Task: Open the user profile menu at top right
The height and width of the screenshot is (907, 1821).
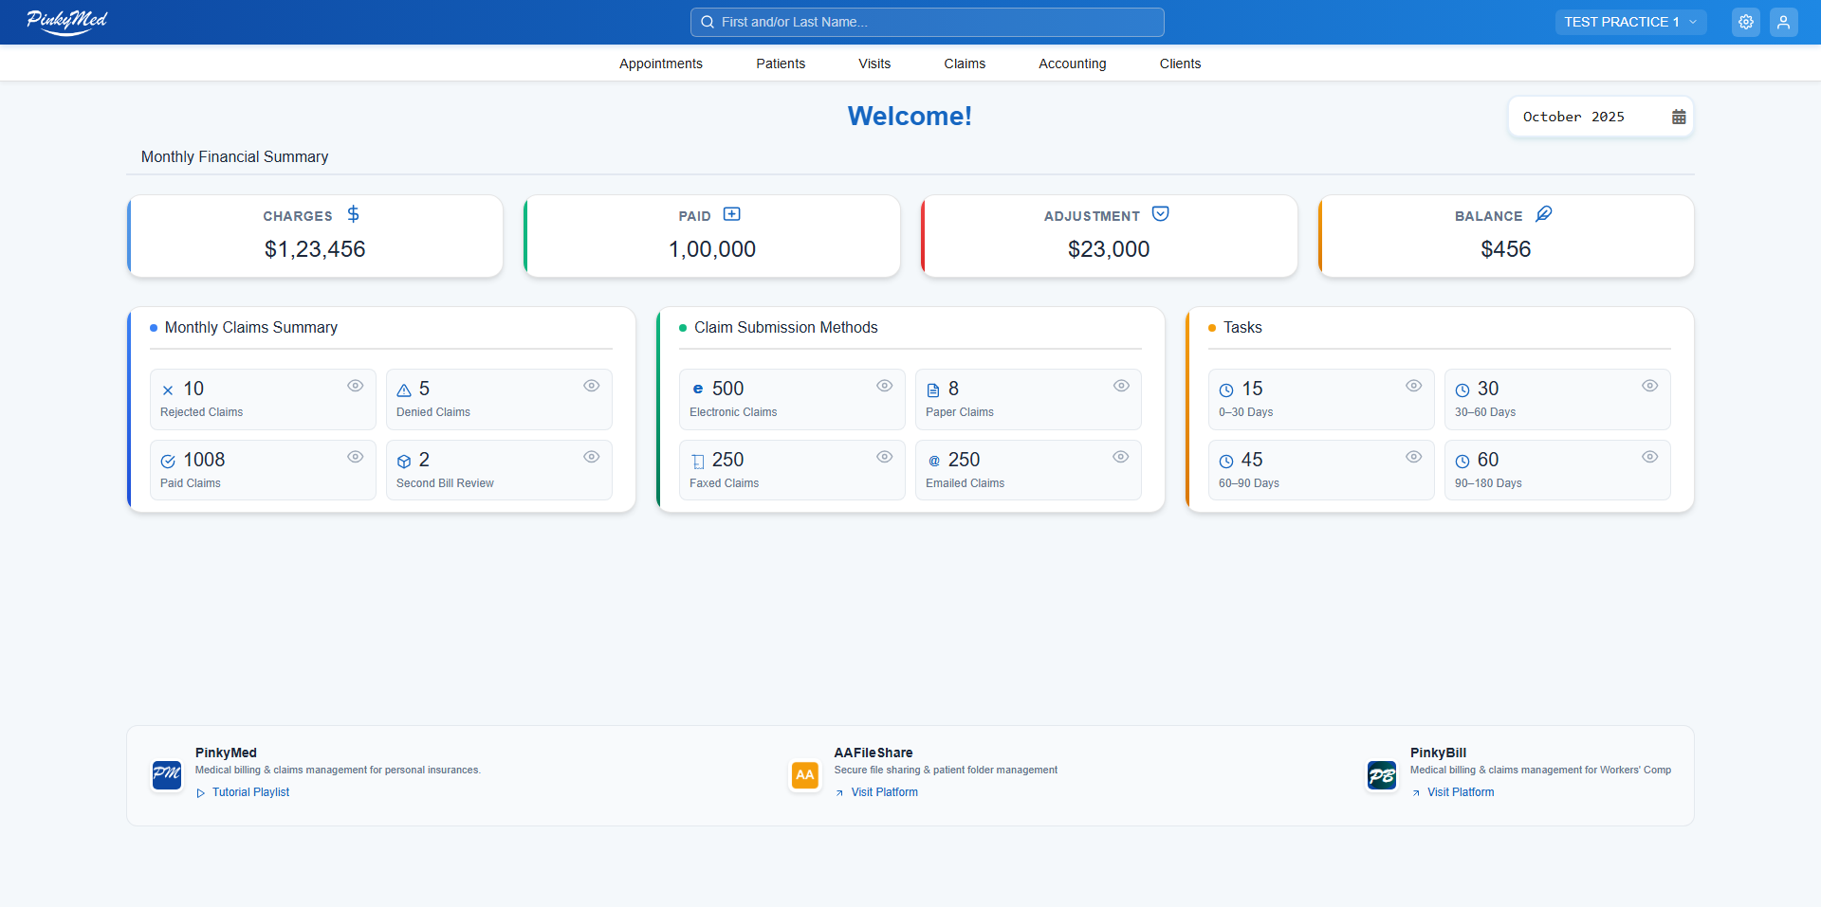Action: coord(1784,21)
